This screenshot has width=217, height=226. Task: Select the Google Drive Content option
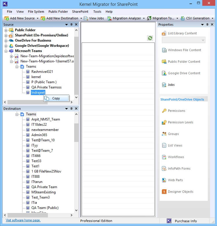(181, 73)
